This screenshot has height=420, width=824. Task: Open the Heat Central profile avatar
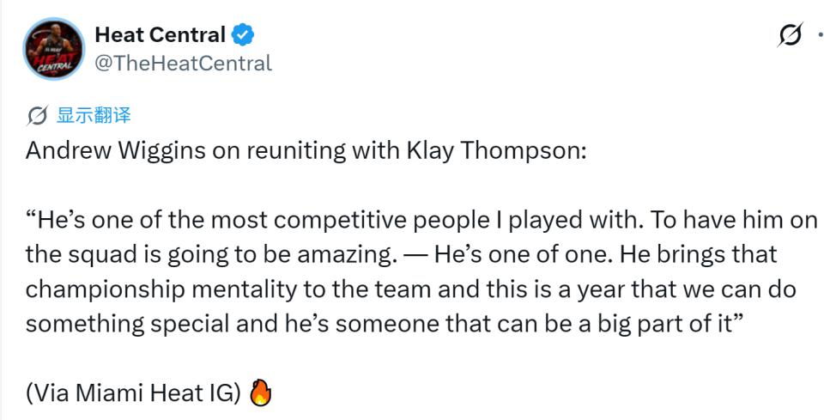[53, 49]
